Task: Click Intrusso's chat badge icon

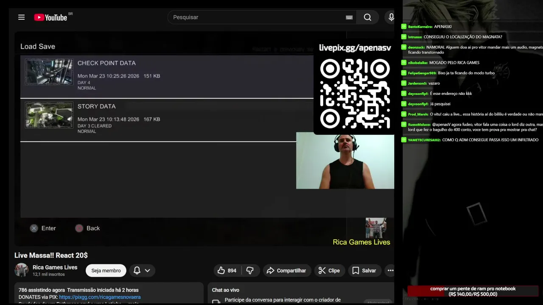Action: (x=404, y=37)
